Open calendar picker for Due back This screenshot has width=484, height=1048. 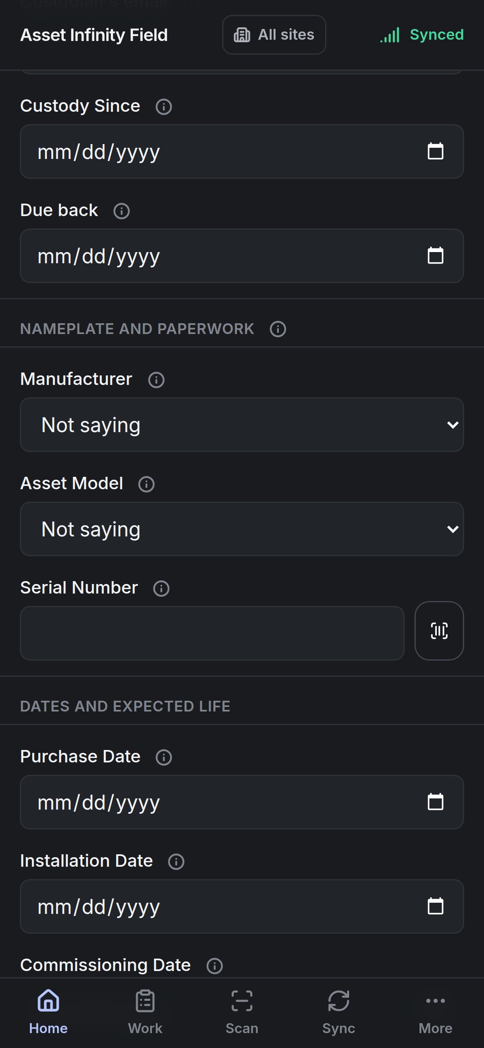pos(435,256)
